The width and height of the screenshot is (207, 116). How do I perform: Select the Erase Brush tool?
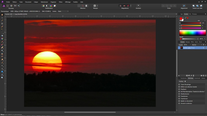tap(2, 48)
